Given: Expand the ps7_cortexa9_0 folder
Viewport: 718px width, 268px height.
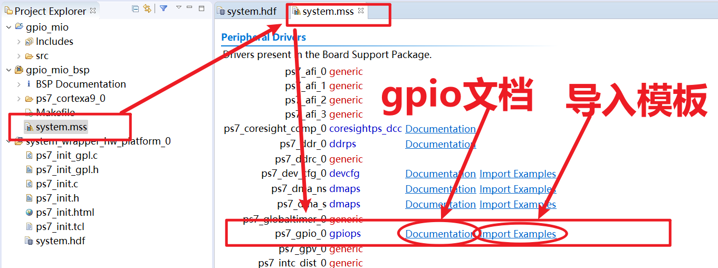Looking at the screenshot, I should (x=19, y=99).
